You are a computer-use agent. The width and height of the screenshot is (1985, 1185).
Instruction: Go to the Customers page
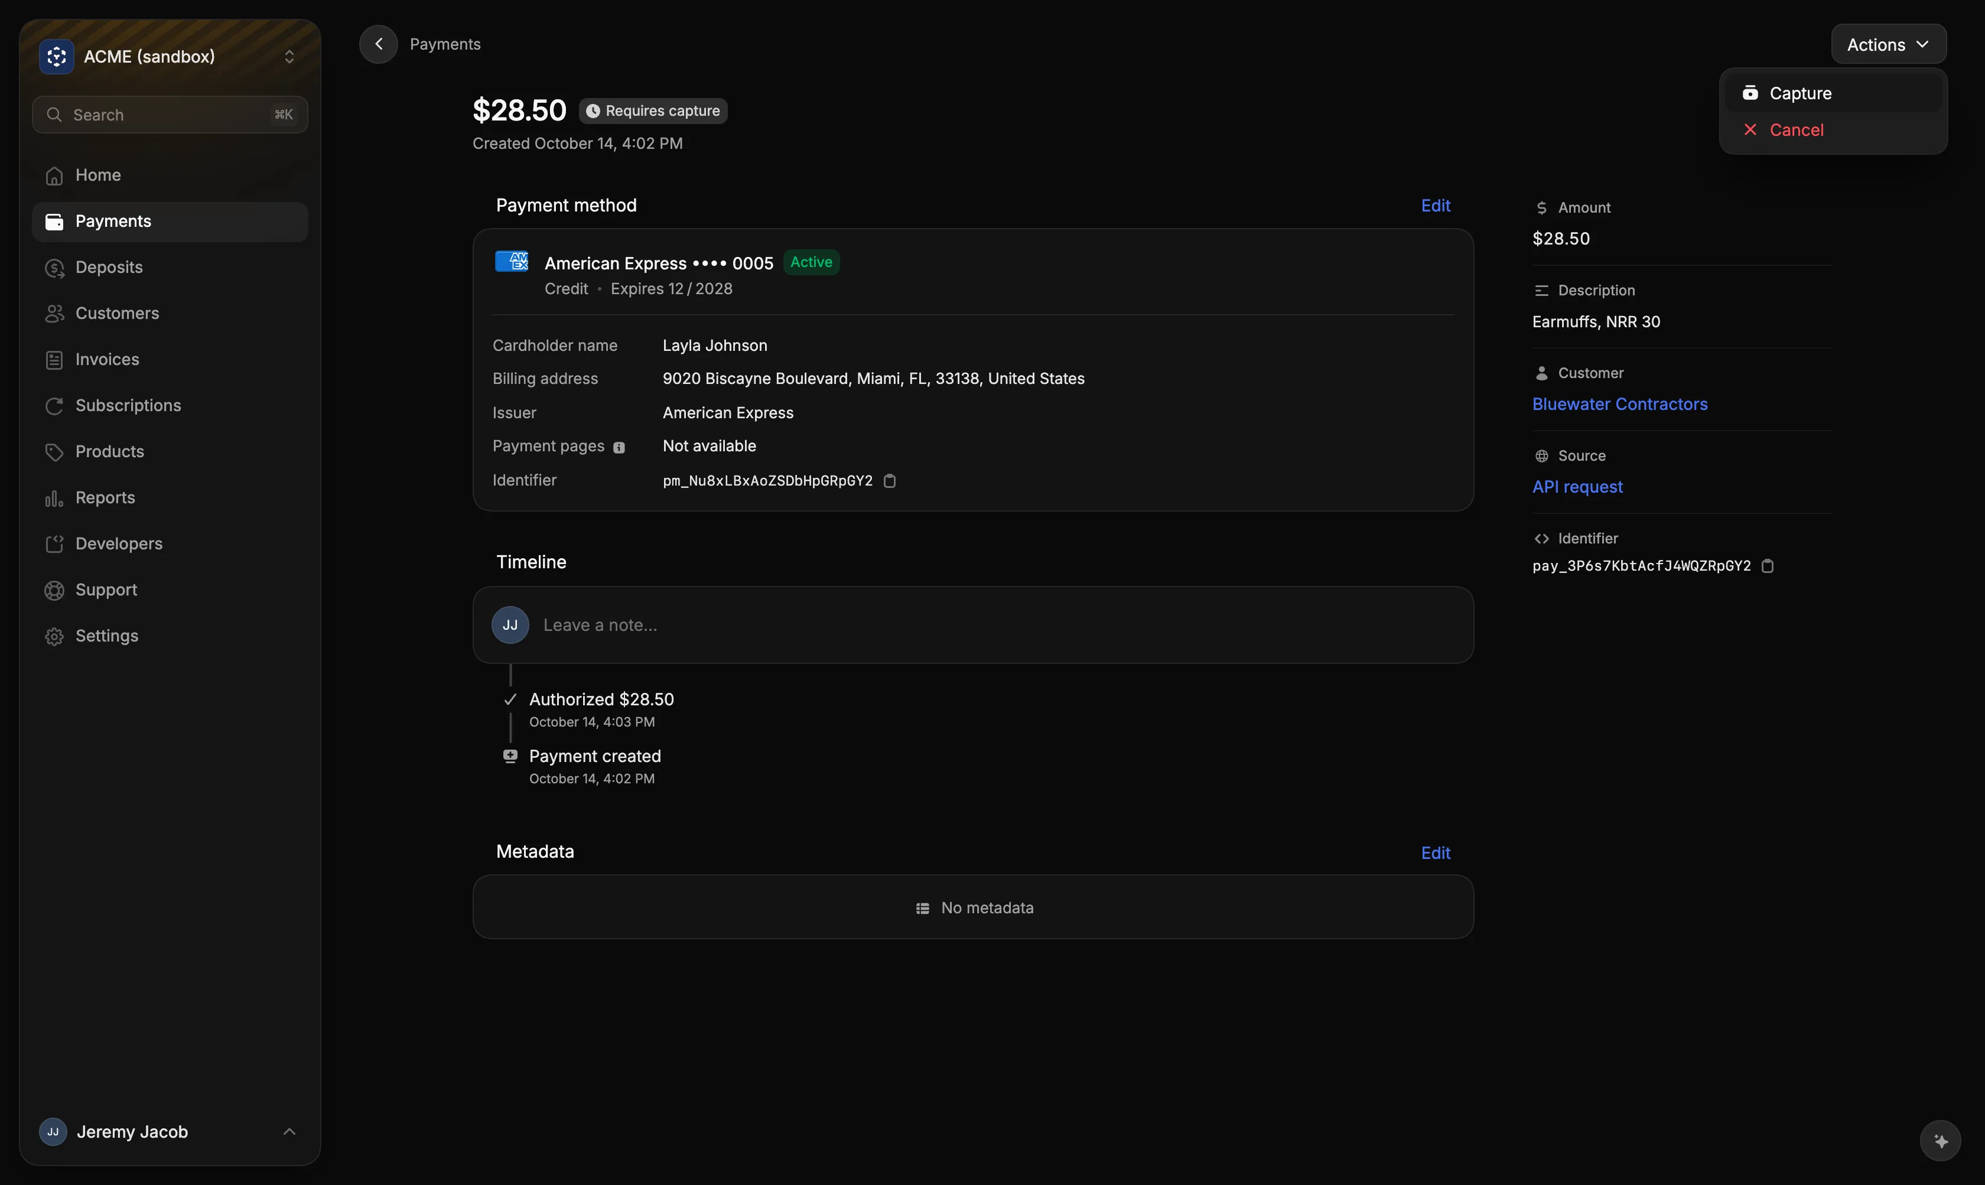coord(170,313)
